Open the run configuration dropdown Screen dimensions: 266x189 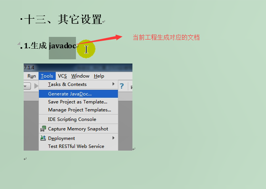click(27, 86)
